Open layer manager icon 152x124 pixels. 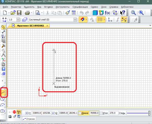pyautogui.click(x=25, y=20)
